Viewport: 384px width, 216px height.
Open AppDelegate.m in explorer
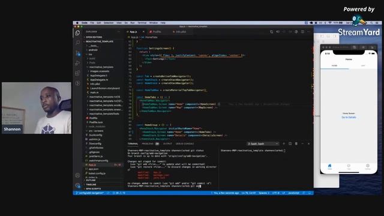click(x=99, y=80)
